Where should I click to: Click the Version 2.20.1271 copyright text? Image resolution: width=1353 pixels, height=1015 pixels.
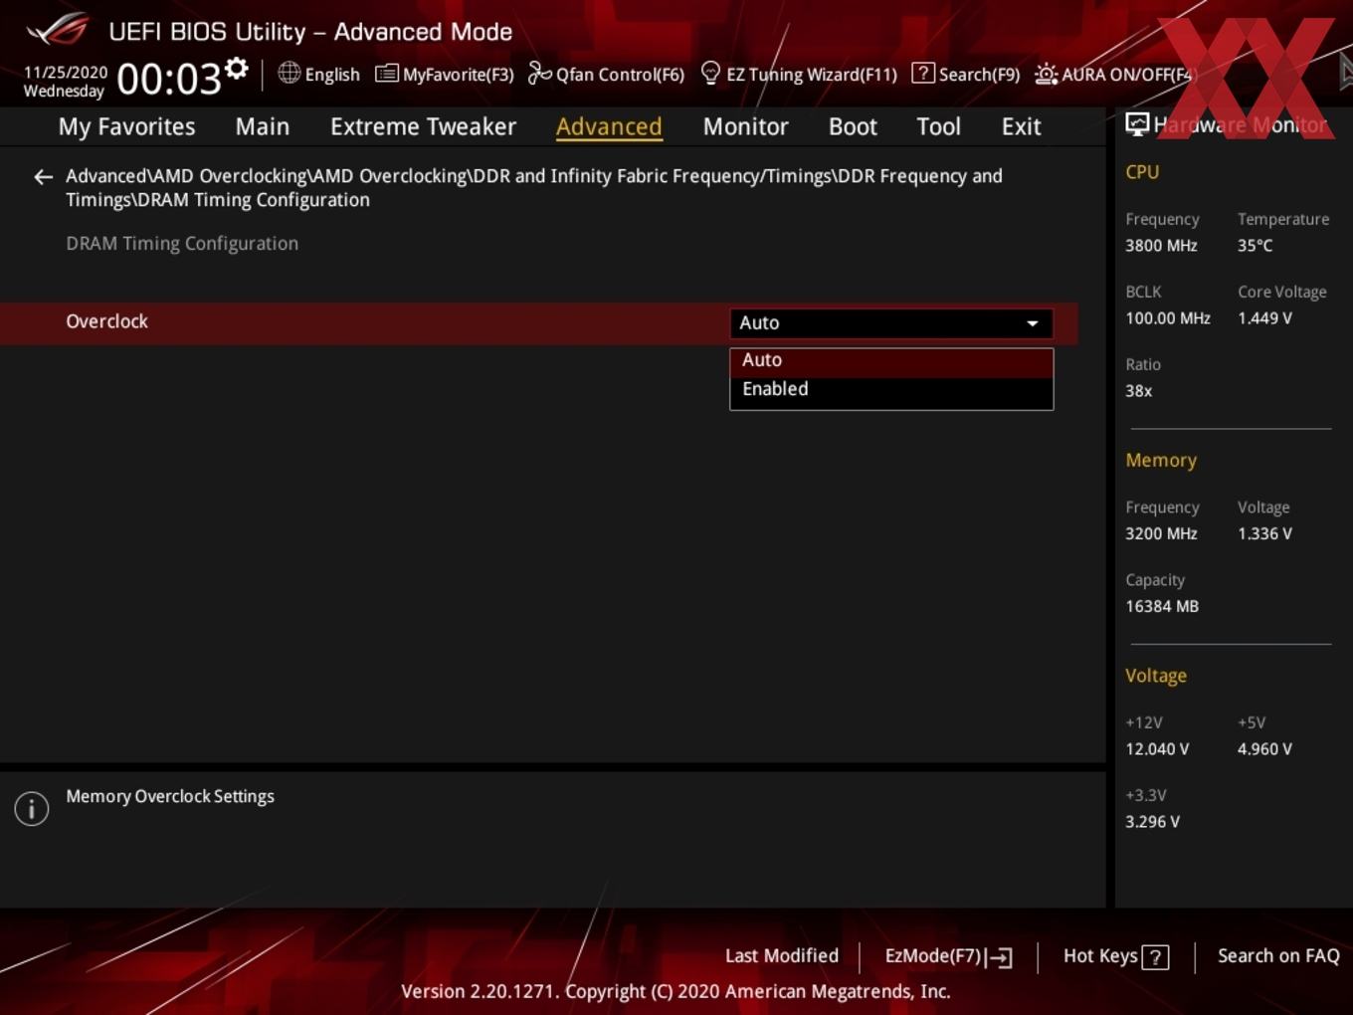coord(676,991)
